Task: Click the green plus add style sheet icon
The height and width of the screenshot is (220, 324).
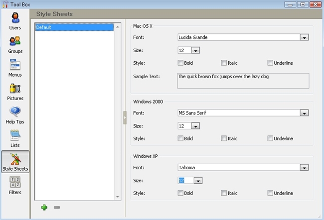Action: [44, 207]
